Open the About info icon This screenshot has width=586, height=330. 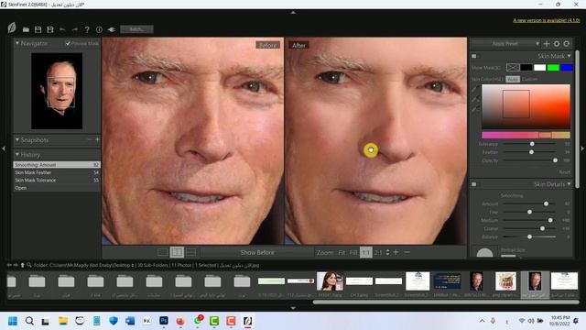(x=99, y=29)
